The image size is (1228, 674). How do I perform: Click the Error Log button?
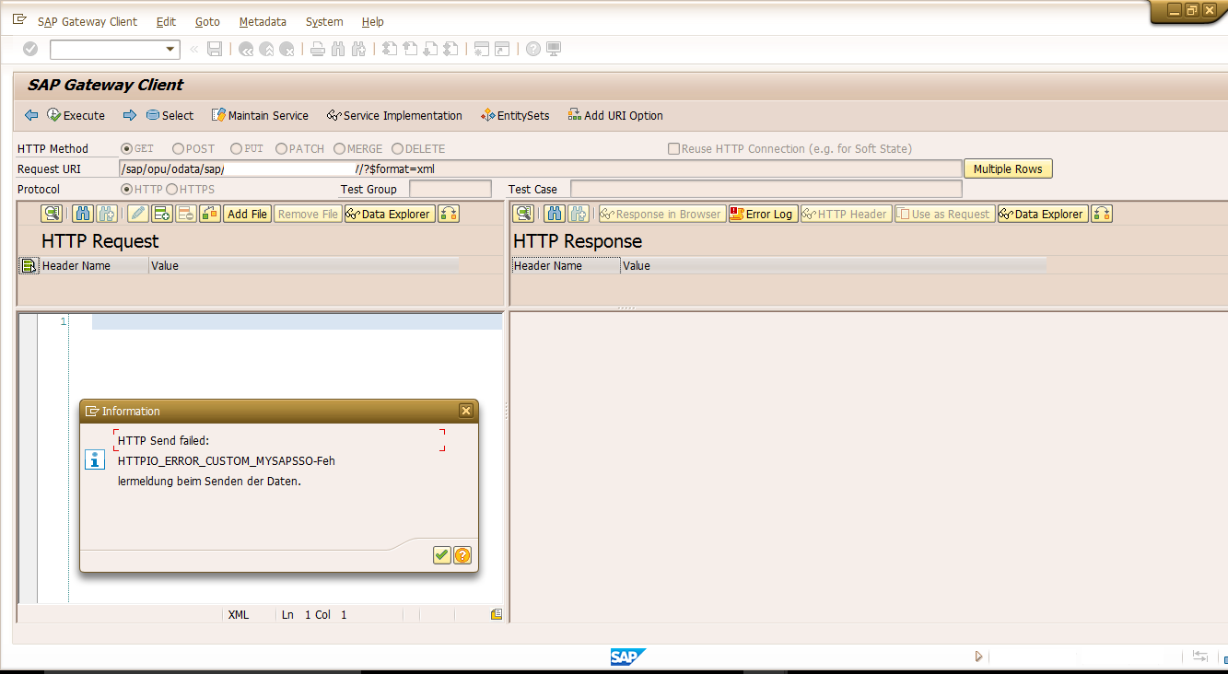tap(763, 214)
